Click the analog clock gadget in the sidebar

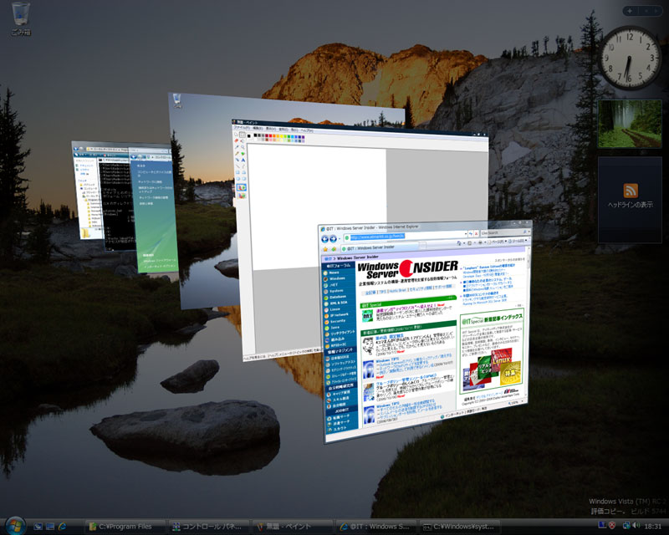(630, 58)
